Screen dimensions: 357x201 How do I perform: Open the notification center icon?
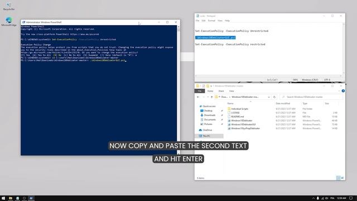[x=351, y=198]
